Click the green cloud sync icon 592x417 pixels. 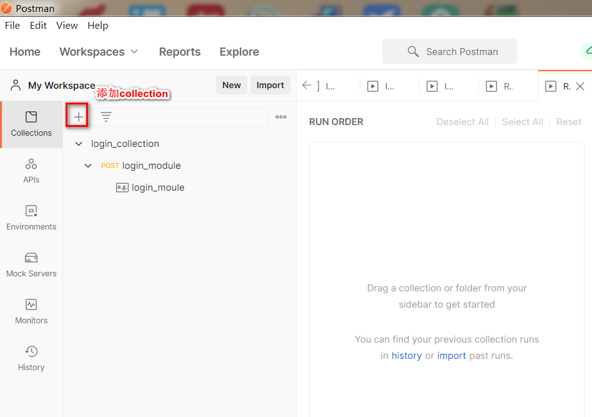pyautogui.click(x=588, y=51)
